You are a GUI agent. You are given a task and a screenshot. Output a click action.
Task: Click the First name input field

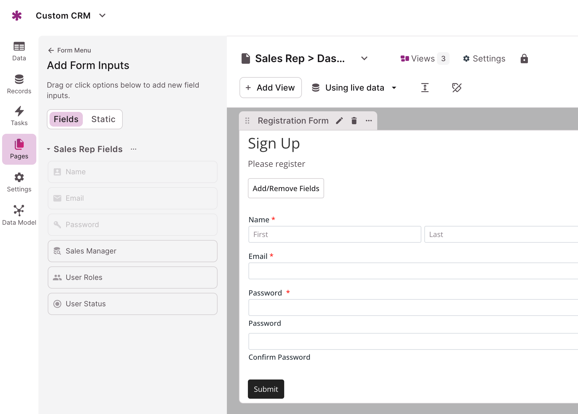[x=335, y=234]
